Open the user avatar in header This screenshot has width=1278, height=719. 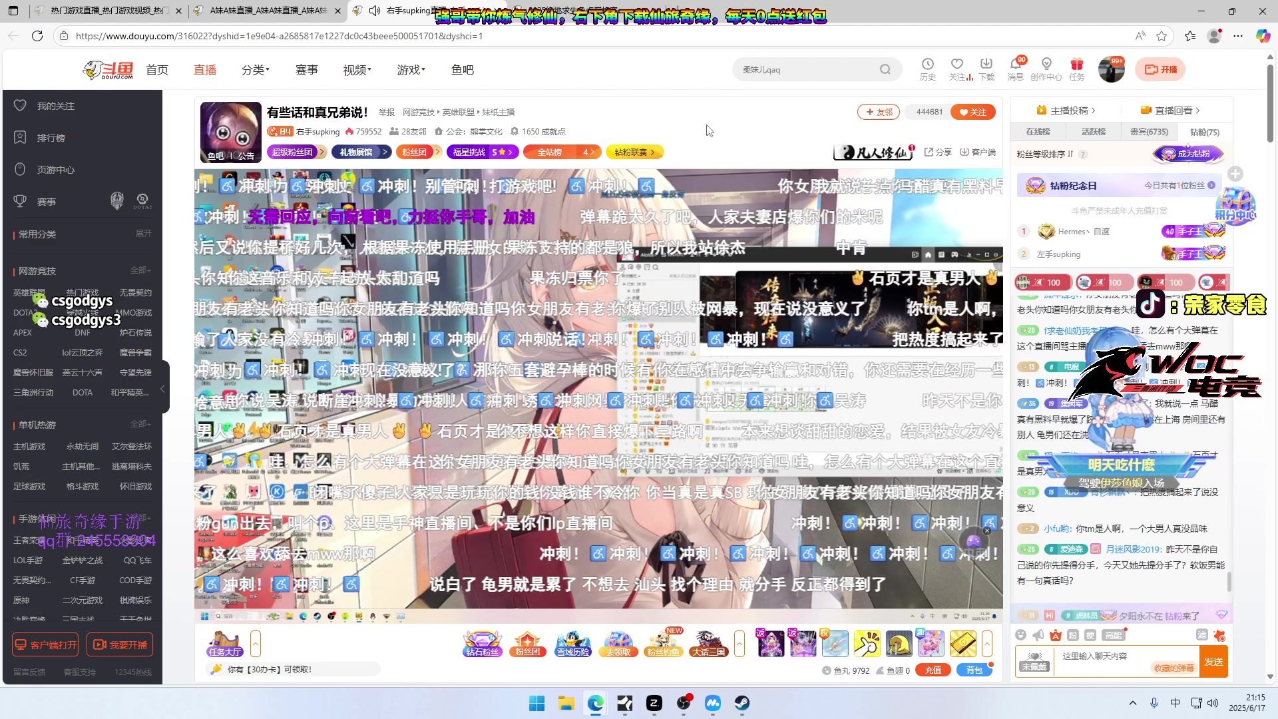[x=1111, y=69]
